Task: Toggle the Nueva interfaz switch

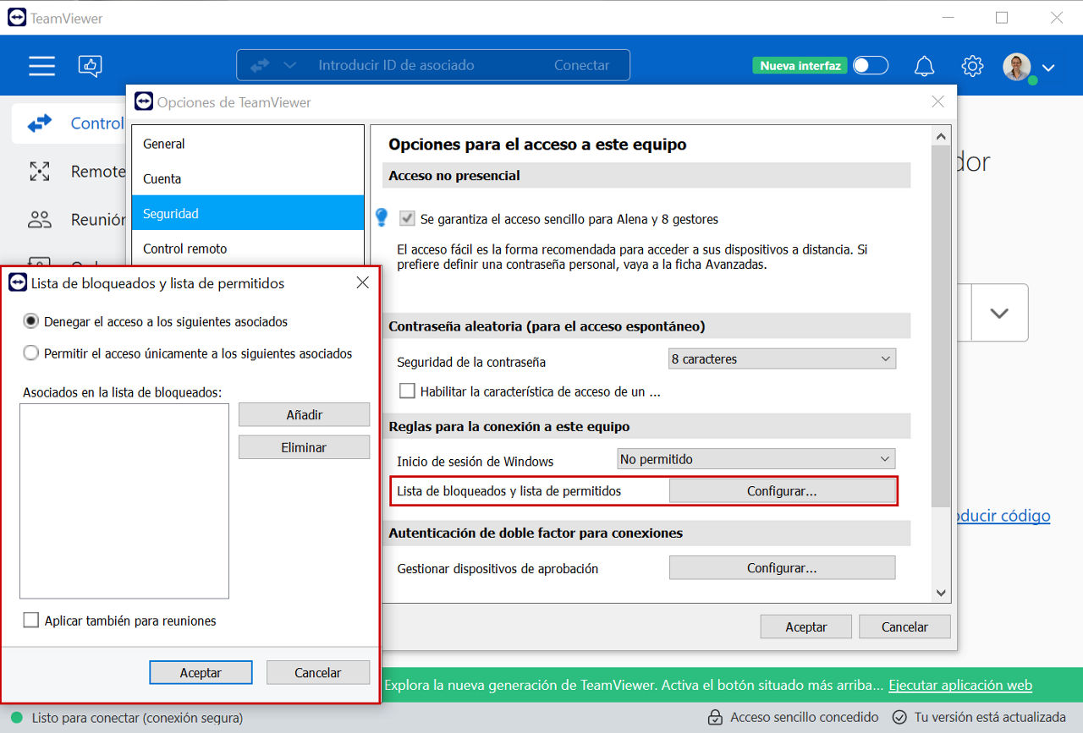Action: 871,65
